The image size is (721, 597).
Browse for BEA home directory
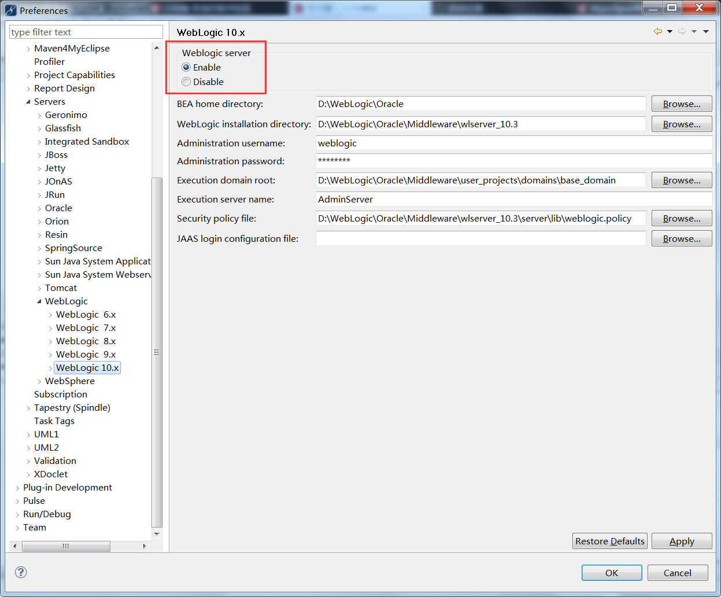pos(682,104)
